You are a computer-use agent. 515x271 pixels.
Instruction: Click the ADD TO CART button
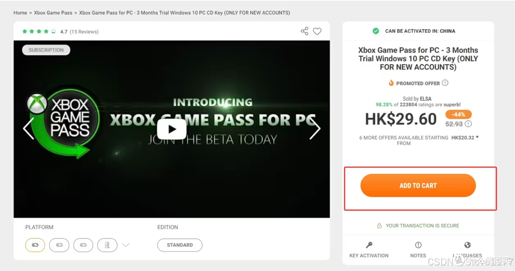[418, 186]
